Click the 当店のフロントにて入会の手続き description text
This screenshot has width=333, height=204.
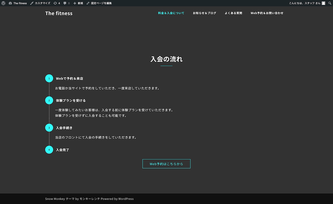point(96,137)
